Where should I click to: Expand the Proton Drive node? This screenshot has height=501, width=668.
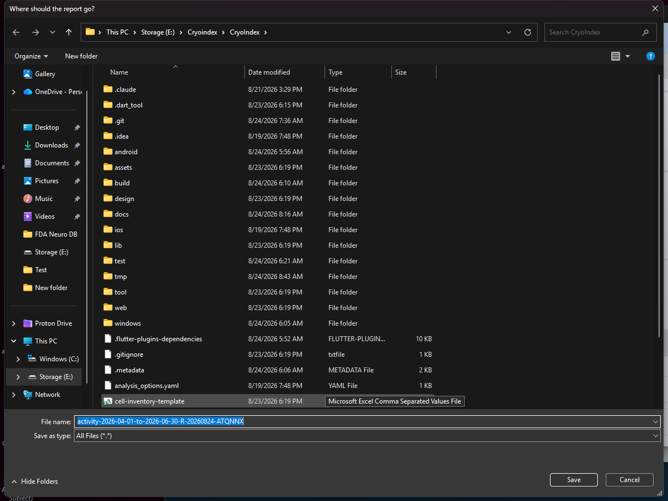pos(13,323)
